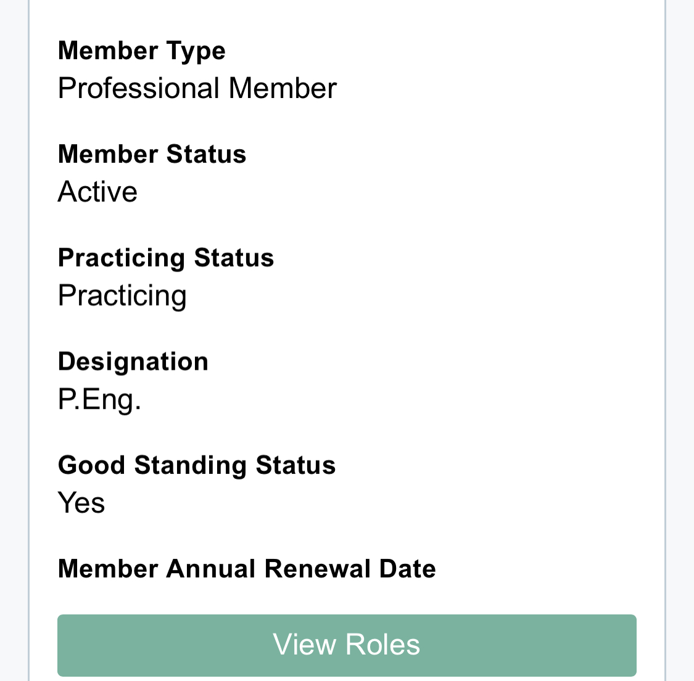Click the word Member in Professional Member
This screenshot has width=694, height=681.
click(283, 89)
